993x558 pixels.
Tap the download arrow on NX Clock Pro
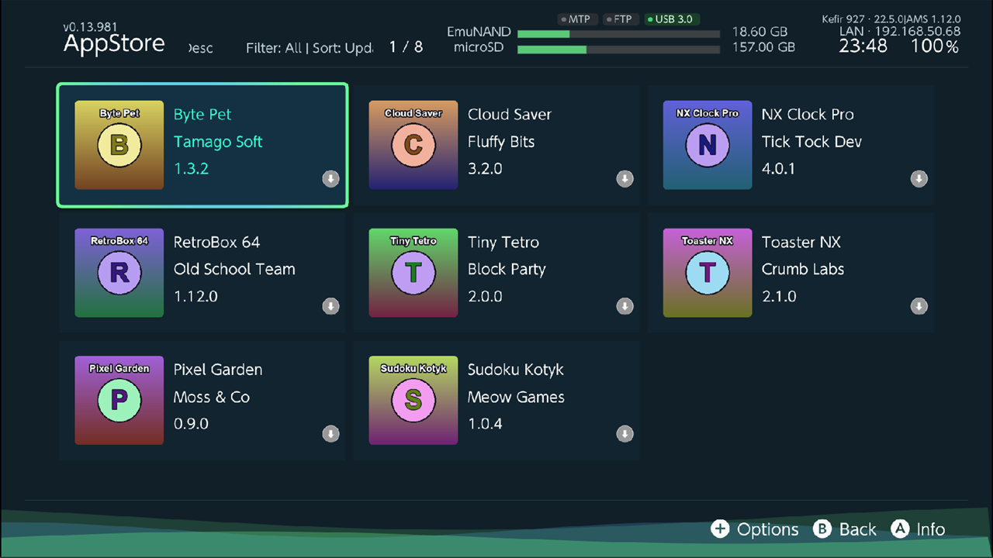(919, 179)
